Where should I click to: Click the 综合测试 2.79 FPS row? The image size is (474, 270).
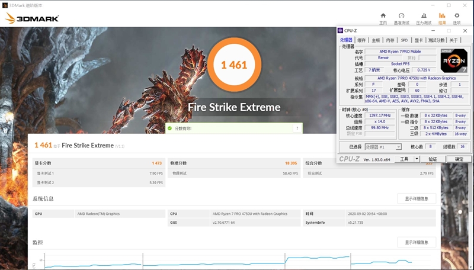click(369, 173)
